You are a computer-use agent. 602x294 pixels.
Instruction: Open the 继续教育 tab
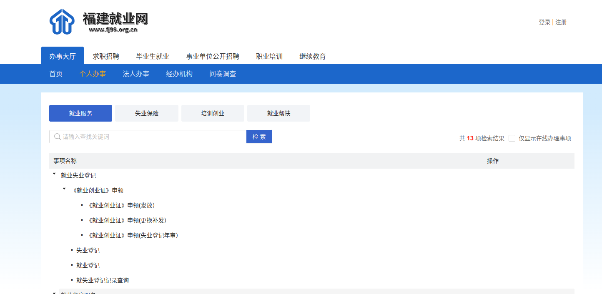click(313, 56)
